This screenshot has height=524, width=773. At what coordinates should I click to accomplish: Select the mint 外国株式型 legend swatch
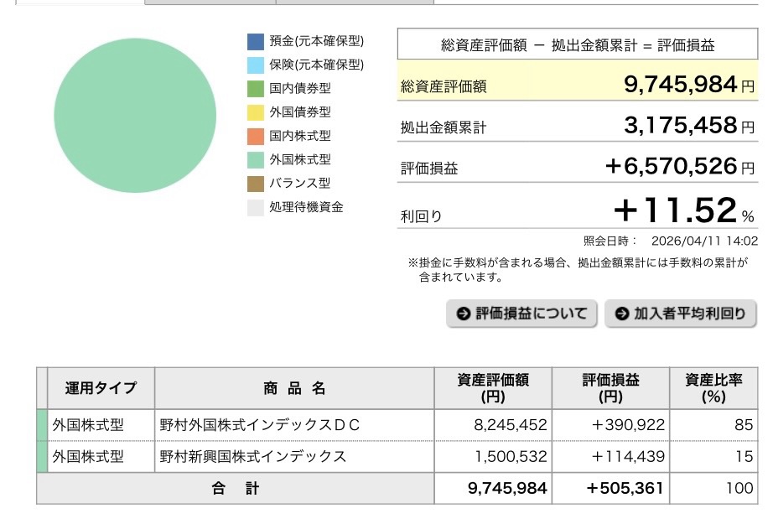click(256, 159)
